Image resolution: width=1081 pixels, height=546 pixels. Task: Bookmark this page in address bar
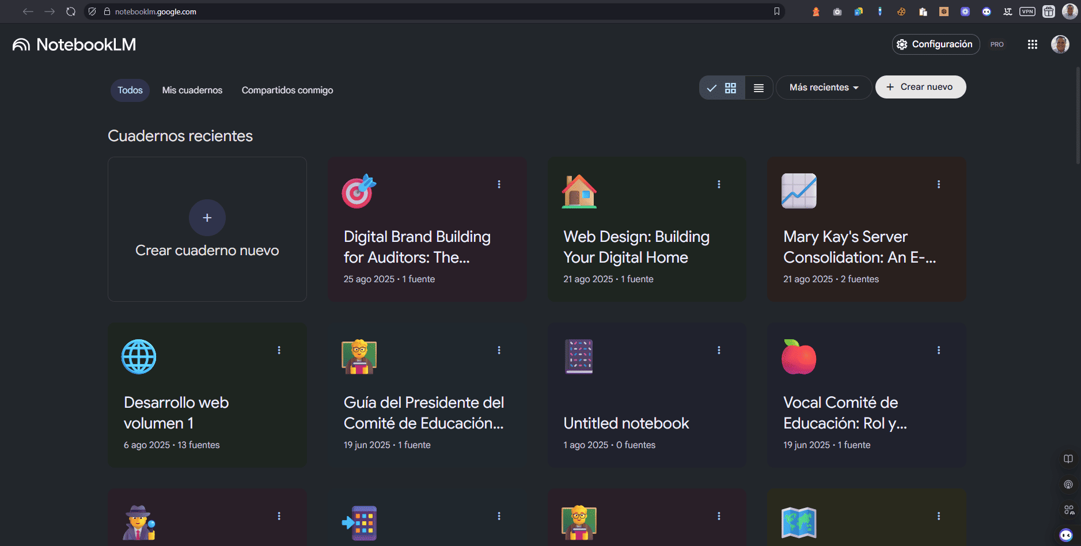[776, 12]
